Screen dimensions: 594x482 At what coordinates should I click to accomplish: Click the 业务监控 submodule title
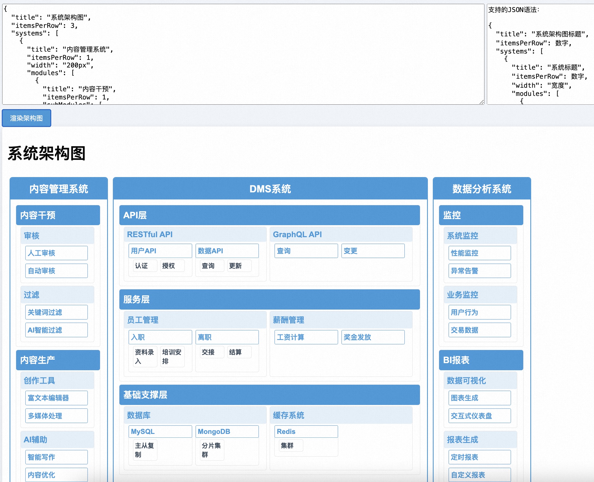(481, 295)
